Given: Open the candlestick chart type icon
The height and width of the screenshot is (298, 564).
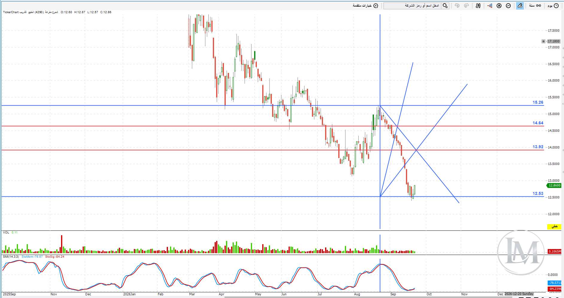Looking at the screenshot, I should tap(478, 6).
